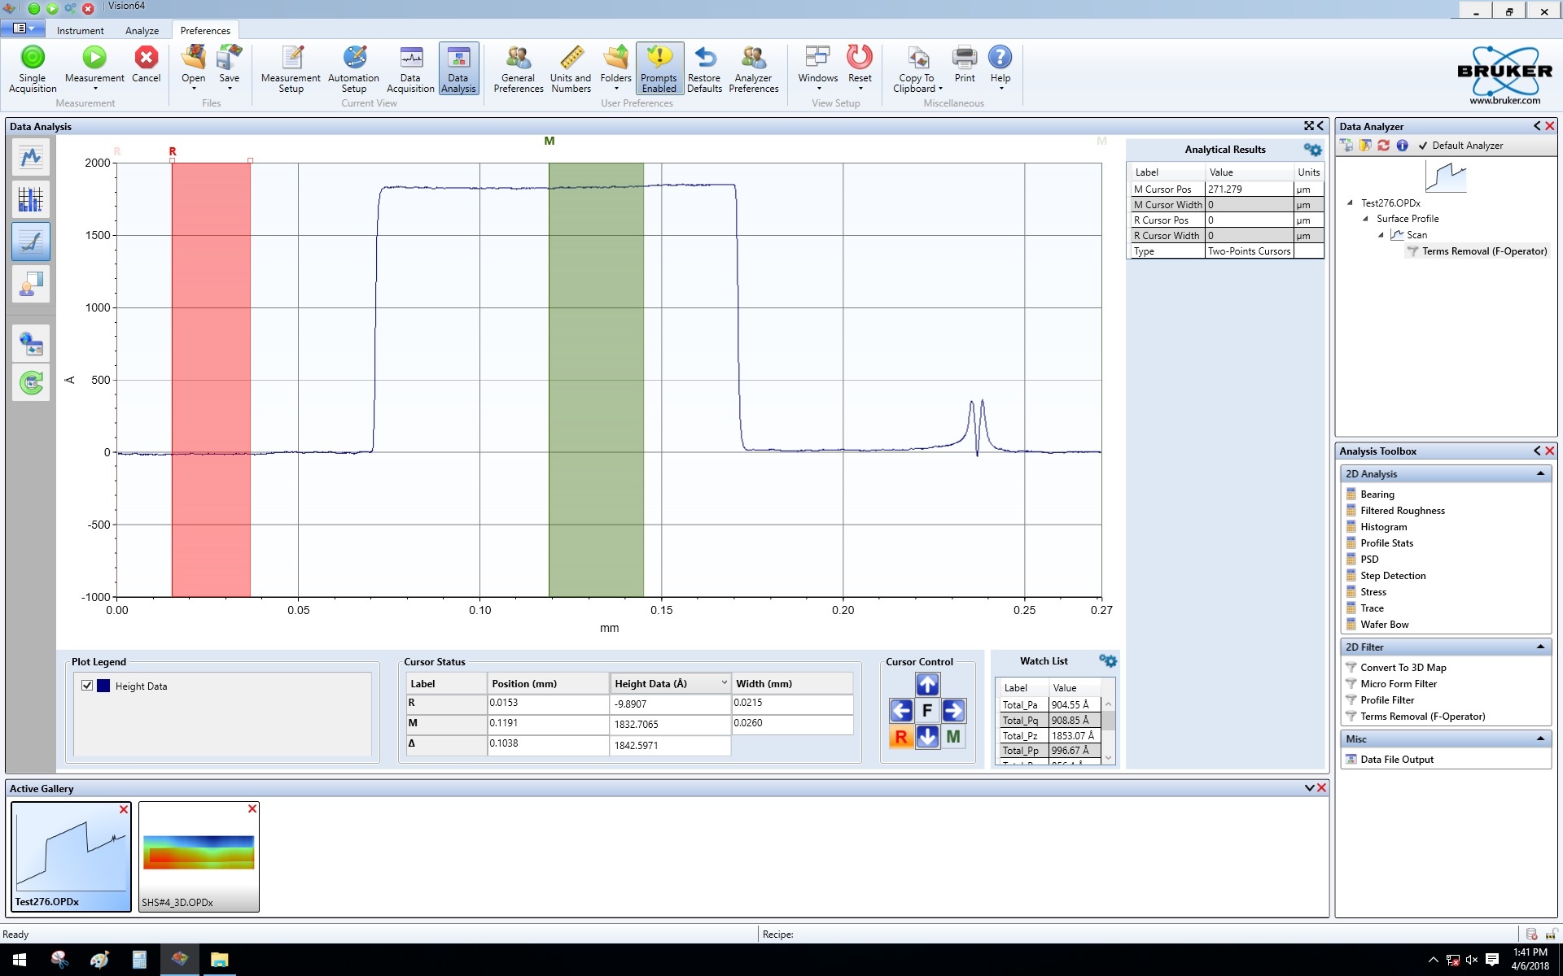Open the Height Data column dropdown

[x=724, y=682]
